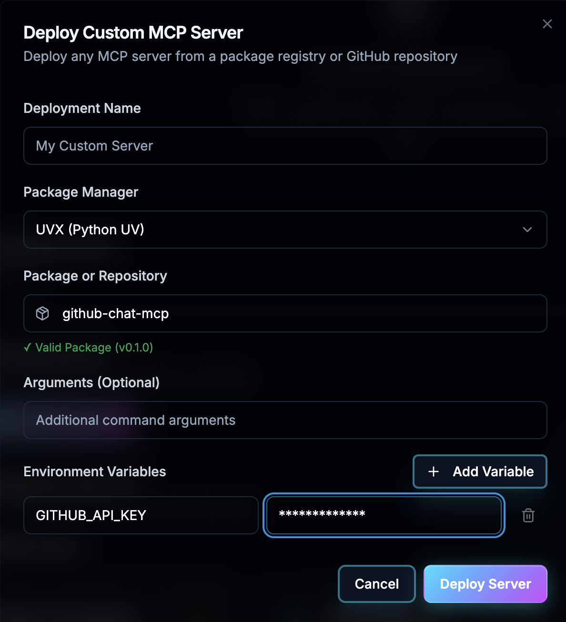Click the Environment Variables section label

tap(95, 472)
